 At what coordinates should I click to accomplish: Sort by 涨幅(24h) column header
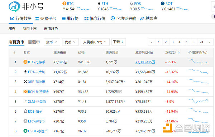[x=172, y=53]
